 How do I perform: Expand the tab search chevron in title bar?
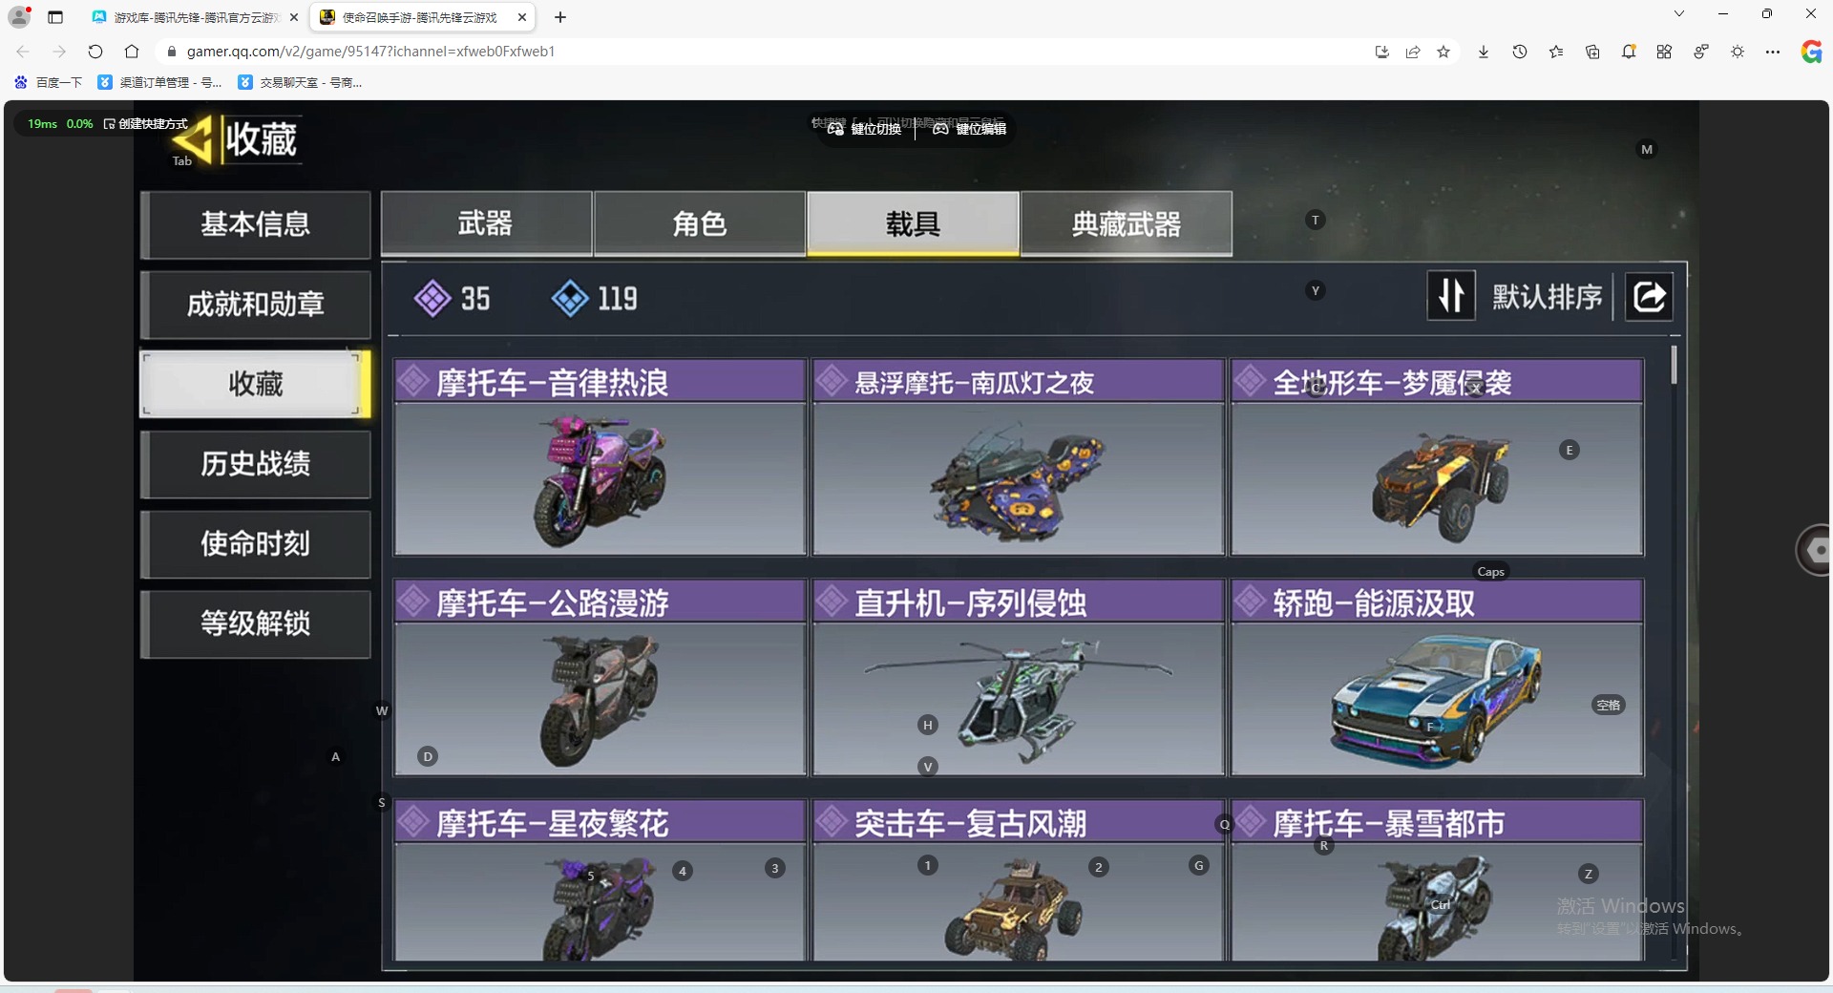point(1679,13)
